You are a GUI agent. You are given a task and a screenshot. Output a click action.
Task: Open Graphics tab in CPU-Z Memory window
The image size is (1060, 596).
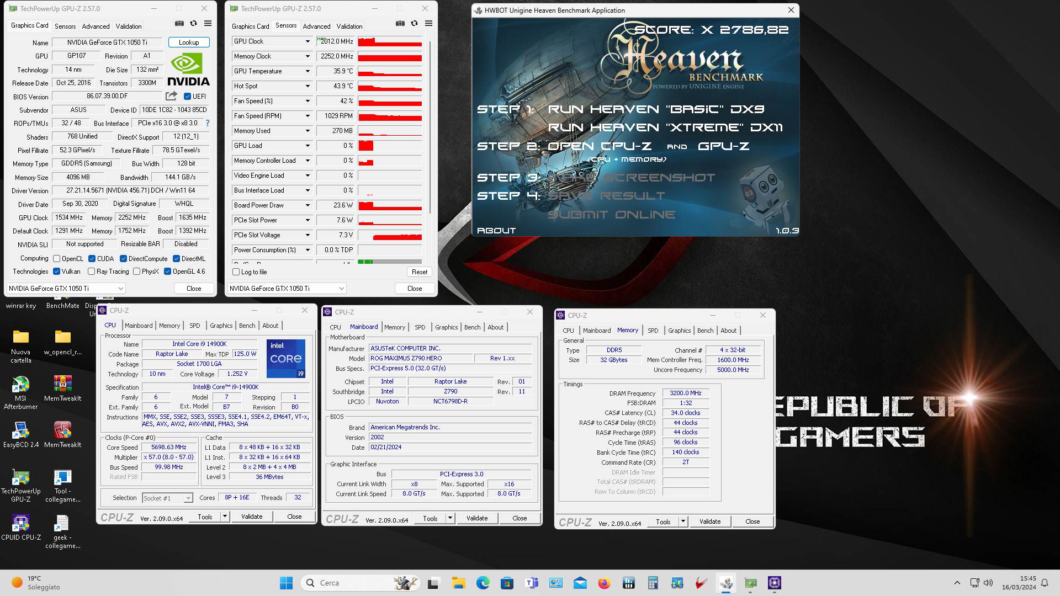coord(679,331)
